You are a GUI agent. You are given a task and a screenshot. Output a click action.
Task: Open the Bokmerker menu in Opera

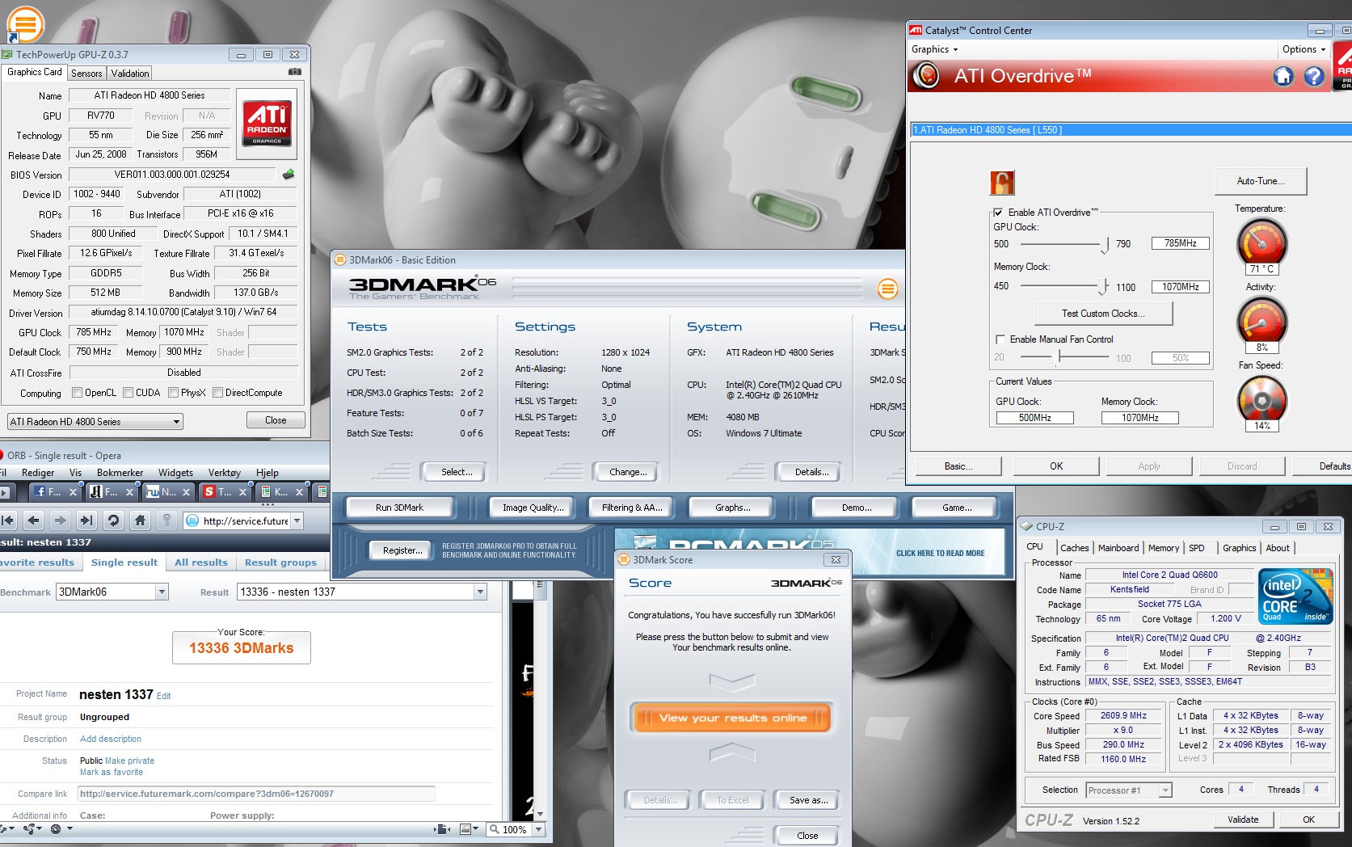[120, 473]
